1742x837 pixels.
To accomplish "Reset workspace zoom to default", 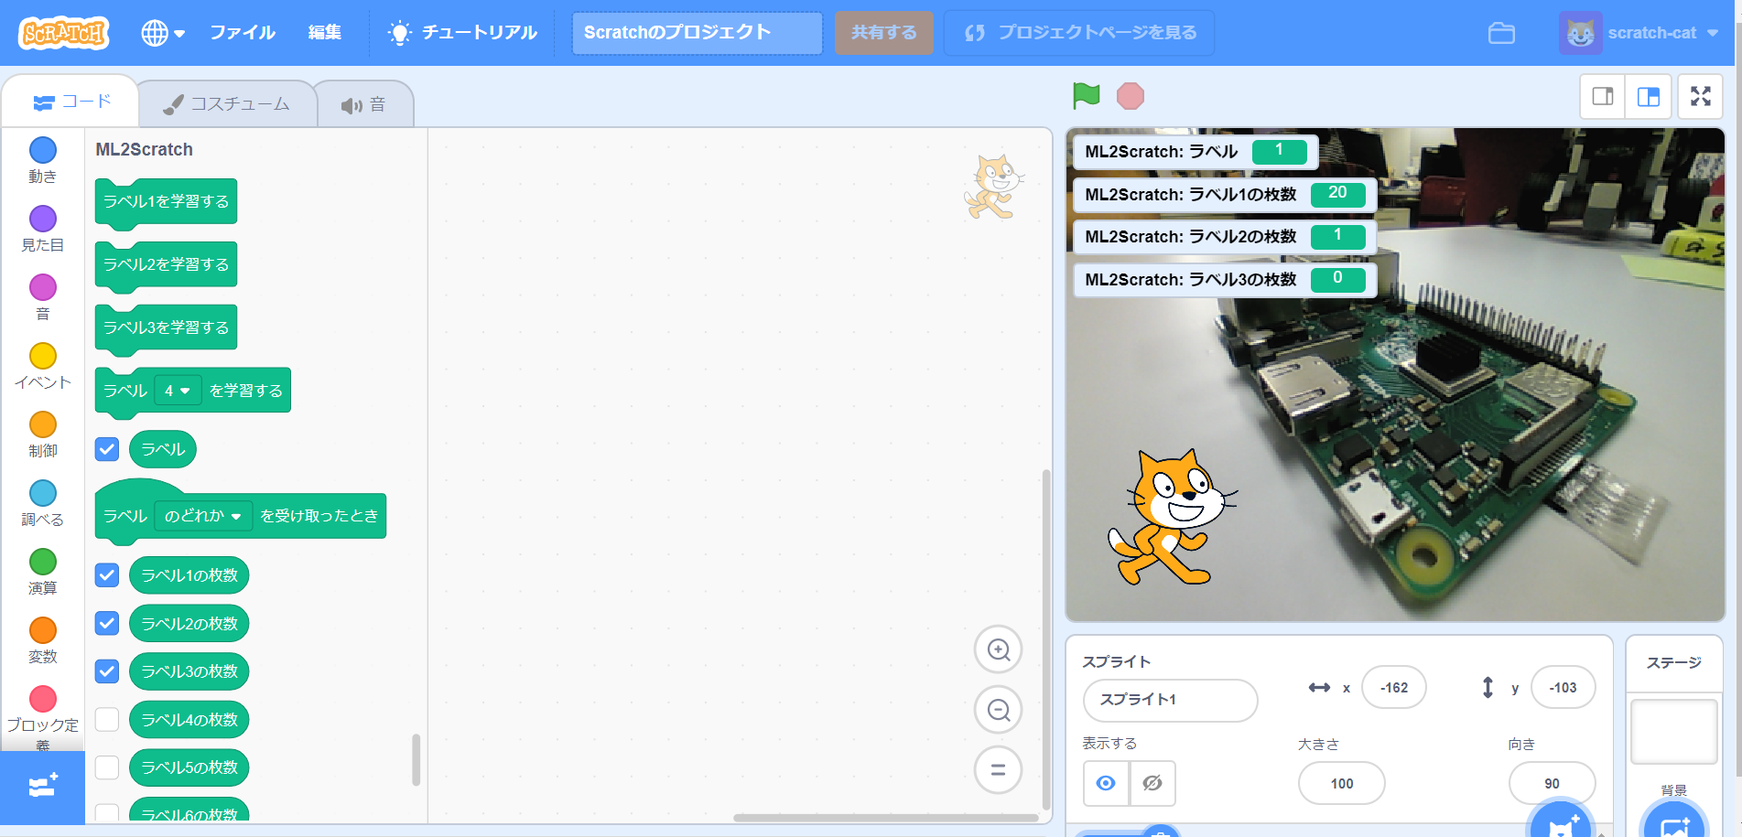I will tap(998, 770).
